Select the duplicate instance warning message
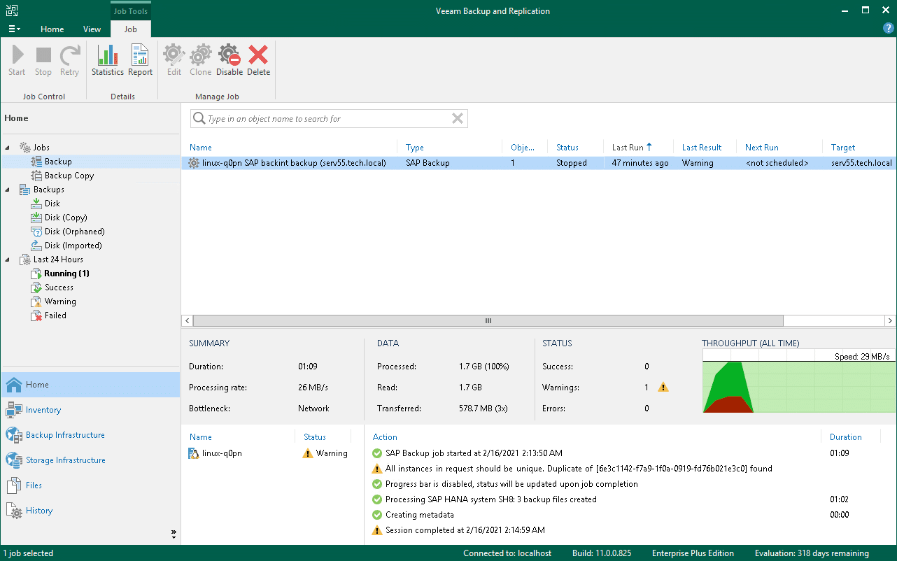Image resolution: width=897 pixels, height=561 pixels. 579,469
